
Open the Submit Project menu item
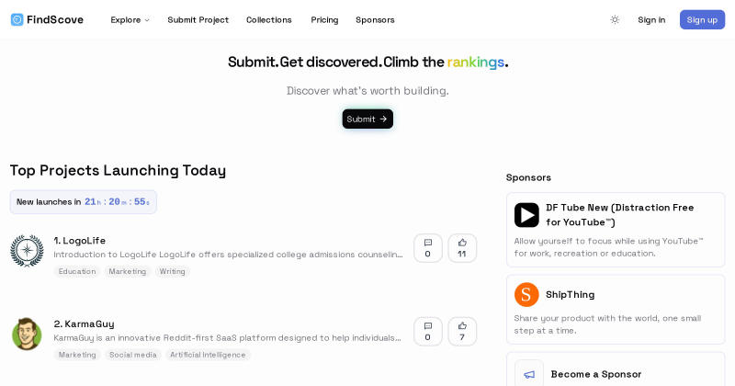[x=198, y=19]
